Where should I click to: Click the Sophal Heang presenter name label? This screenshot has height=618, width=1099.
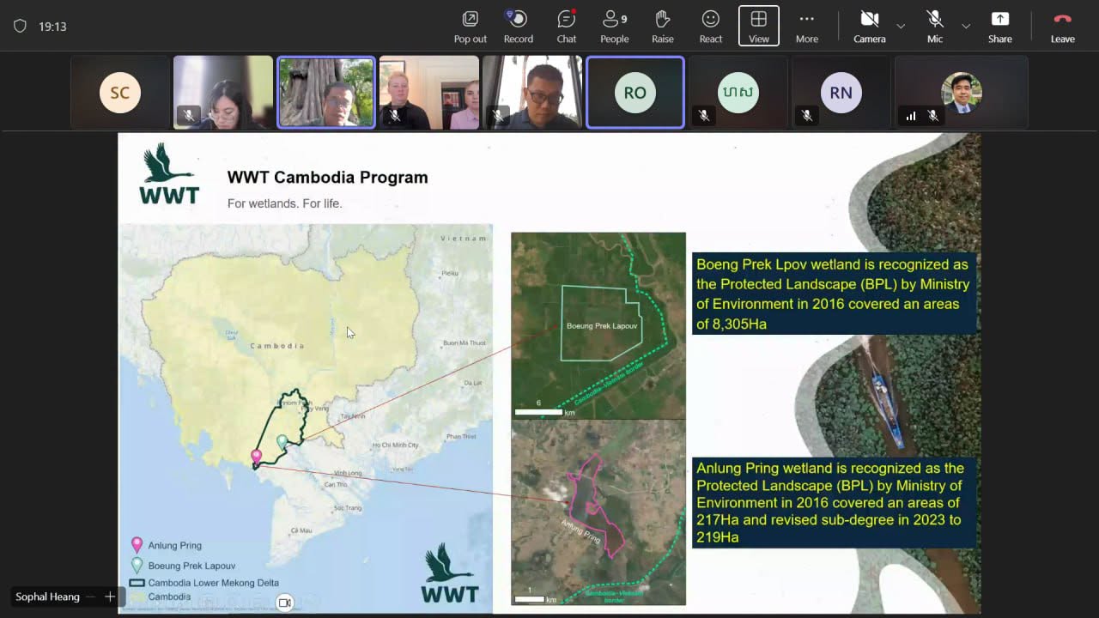(x=47, y=597)
